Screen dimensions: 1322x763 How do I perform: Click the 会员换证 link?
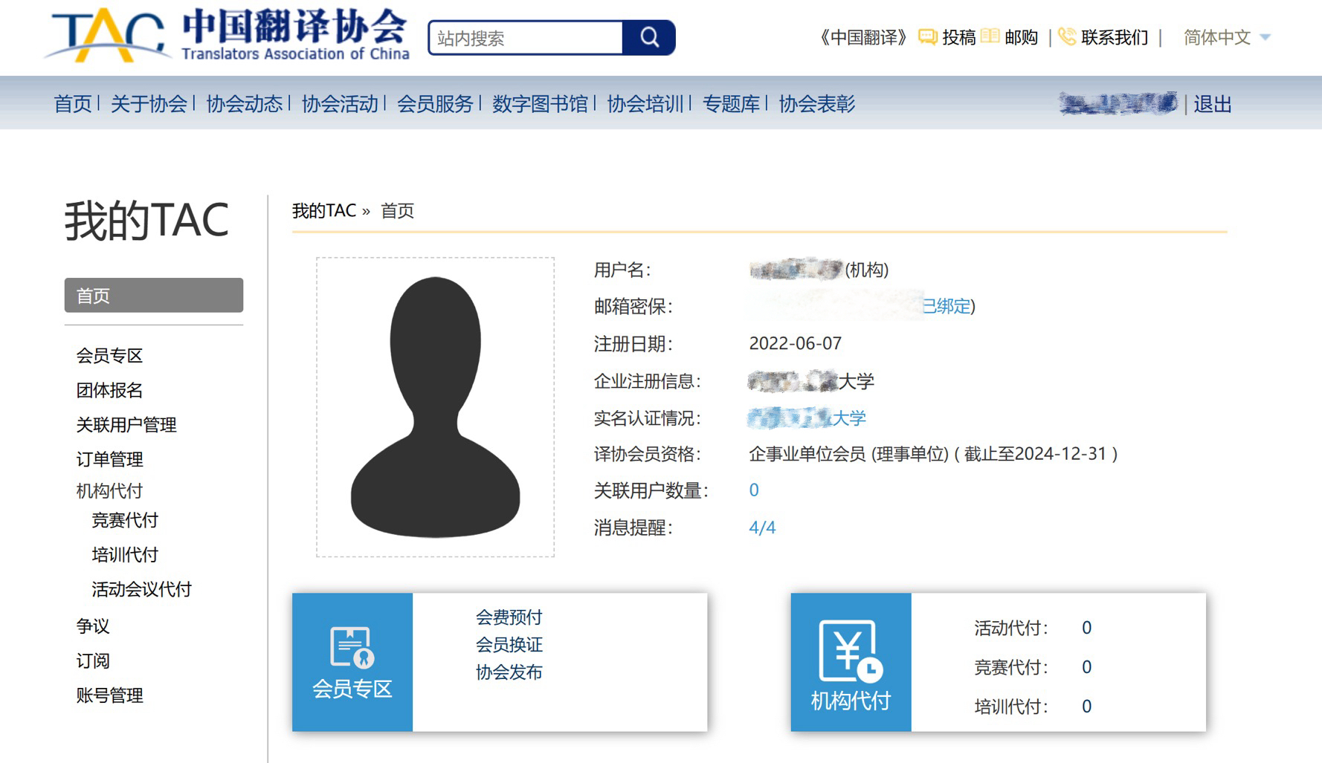[509, 644]
